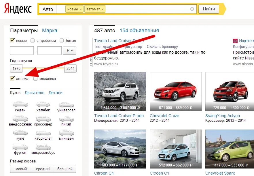
Task: Remove the автомат search tag
Action: click(103, 10)
